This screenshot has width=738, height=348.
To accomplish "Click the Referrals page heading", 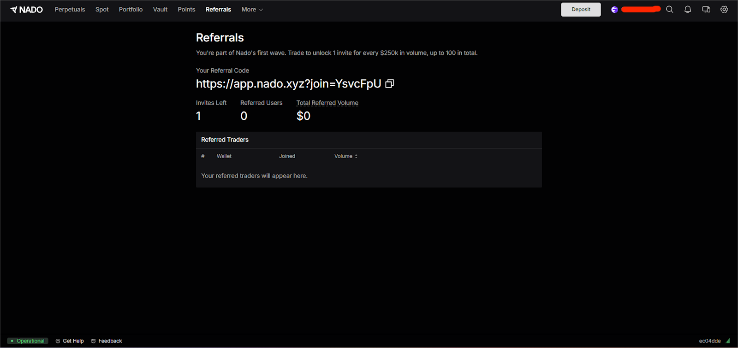I will pyautogui.click(x=220, y=38).
